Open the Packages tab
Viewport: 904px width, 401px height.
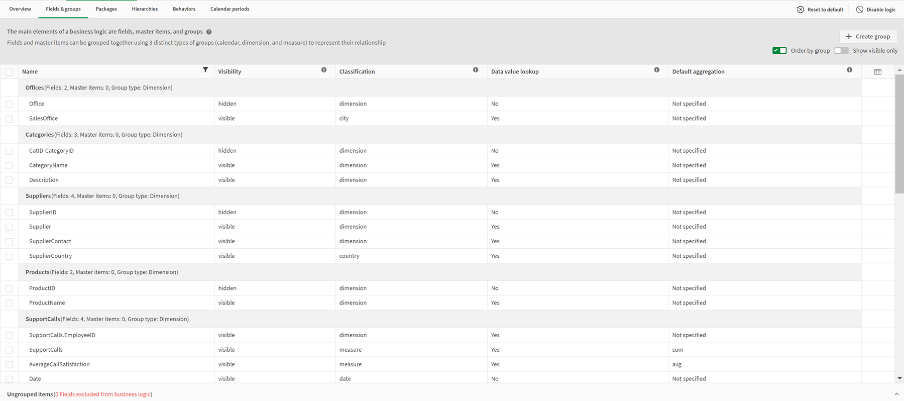(x=106, y=9)
